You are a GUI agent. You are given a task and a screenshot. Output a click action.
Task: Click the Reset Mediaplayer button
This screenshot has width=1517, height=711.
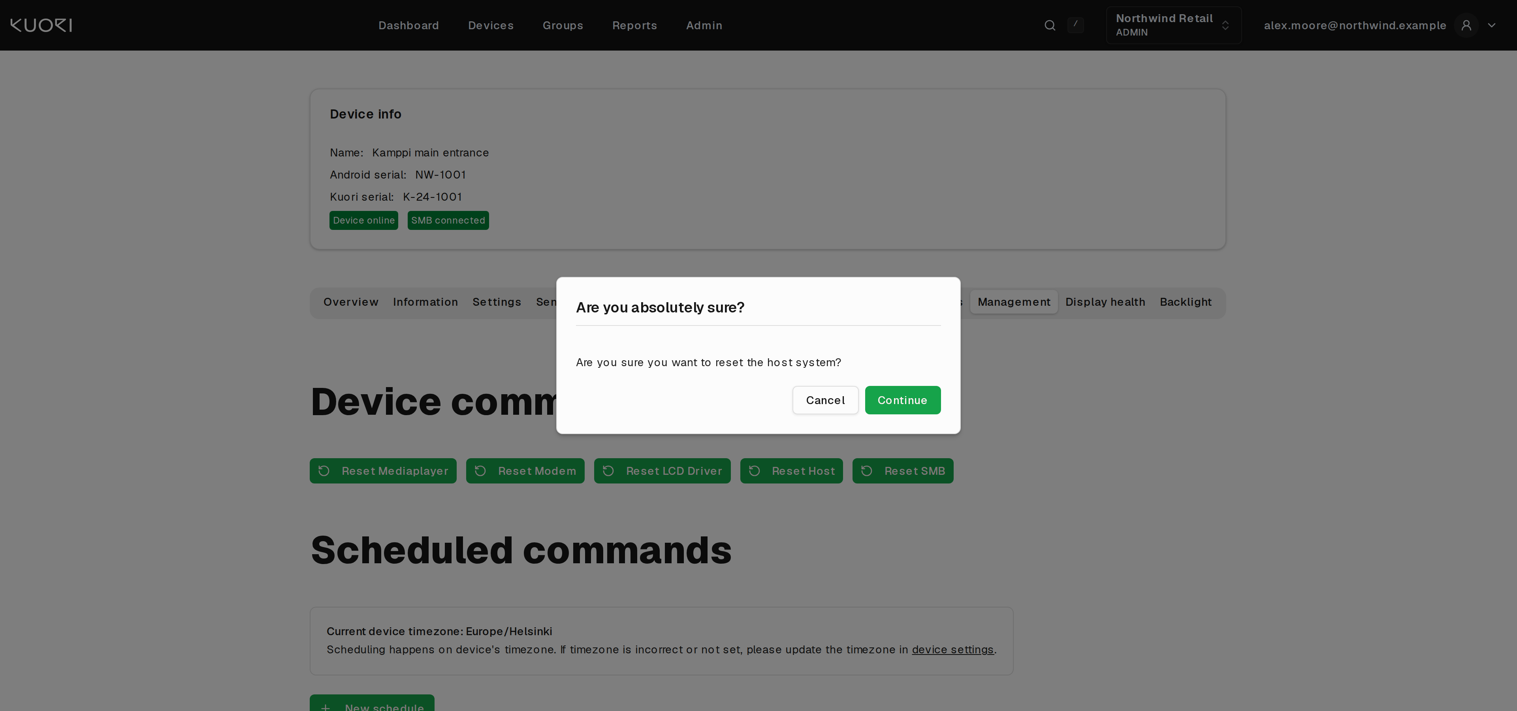pos(383,471)
